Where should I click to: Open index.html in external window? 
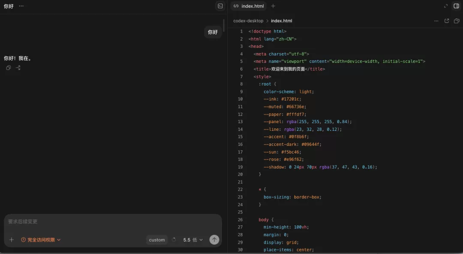pyautogui.click(x=446, y=21)
